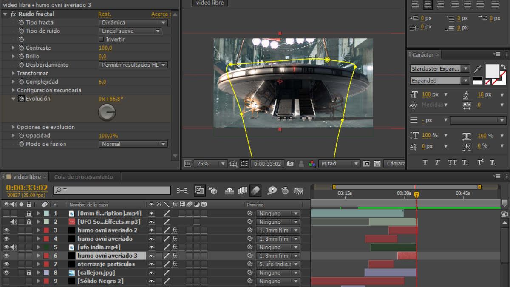Click the Evolución stopwatch icon
This screenshot has width=510, height=287.
tap(21, 99)
